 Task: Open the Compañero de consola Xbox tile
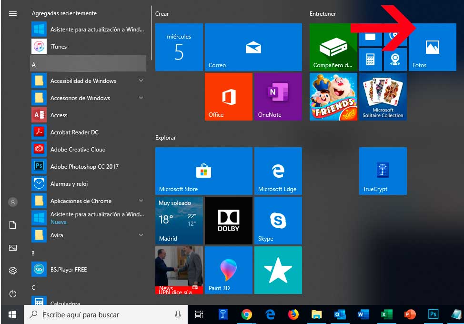(333, 47)
